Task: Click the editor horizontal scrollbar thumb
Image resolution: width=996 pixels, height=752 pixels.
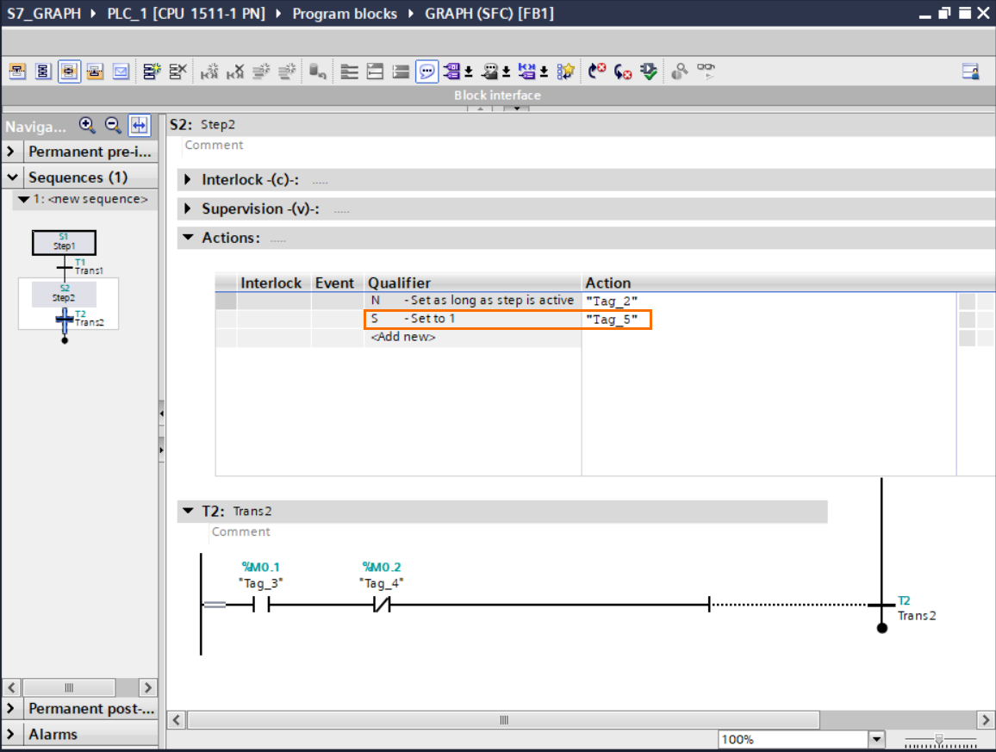Action: [504, 719]
